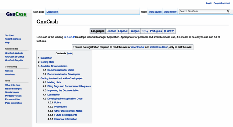
Task: Switch language to Português
Action: click(156, 31)
